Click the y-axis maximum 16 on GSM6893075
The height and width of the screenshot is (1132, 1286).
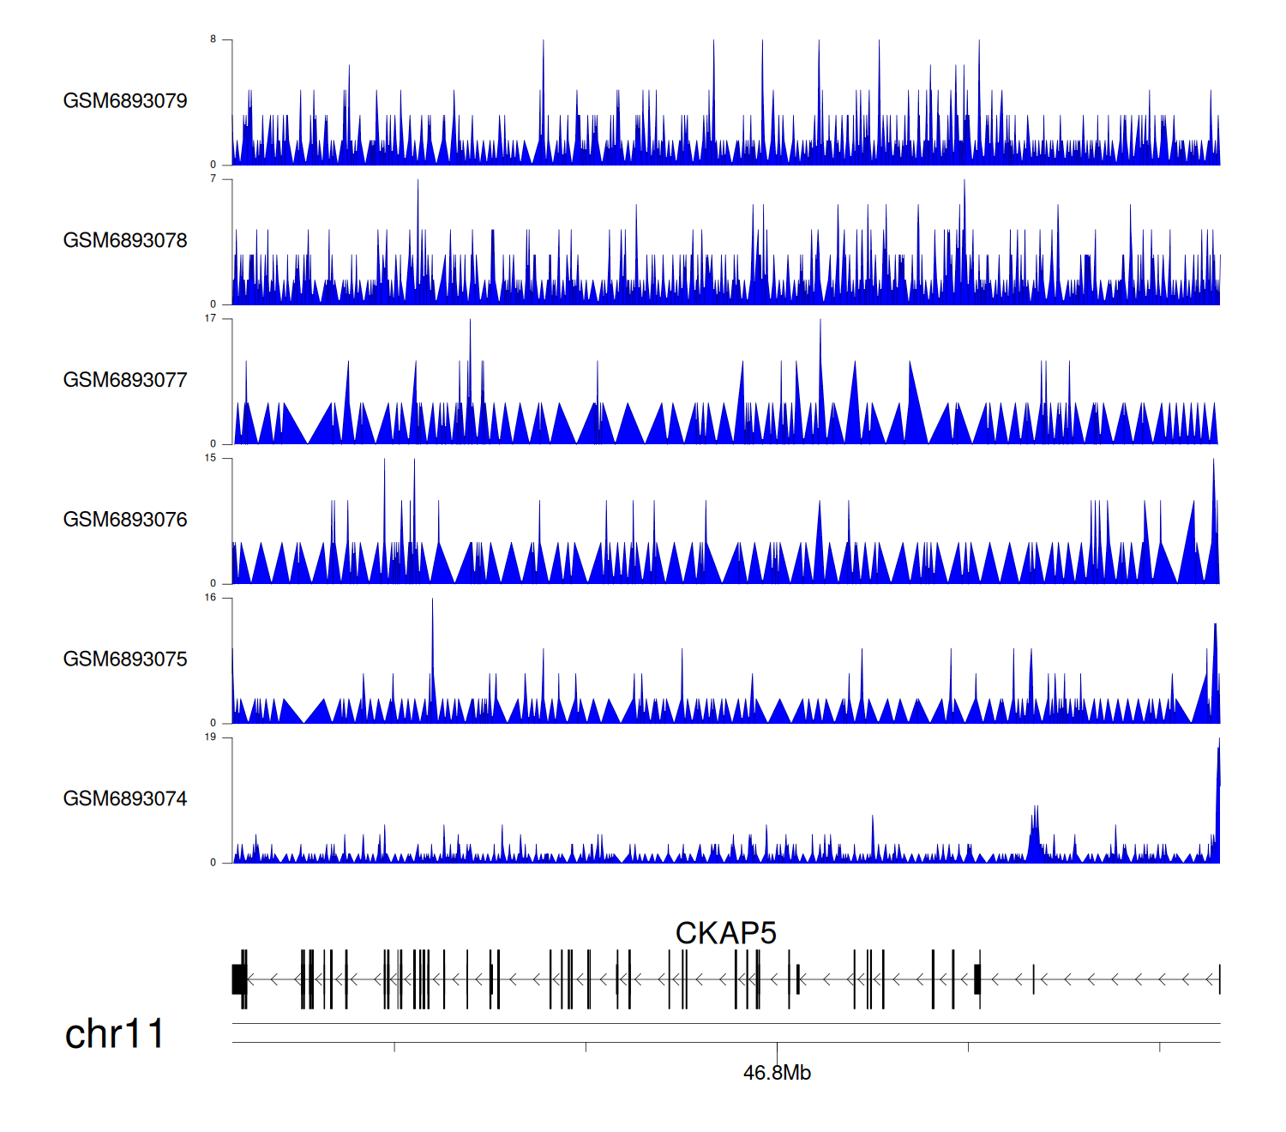[211, 598]
